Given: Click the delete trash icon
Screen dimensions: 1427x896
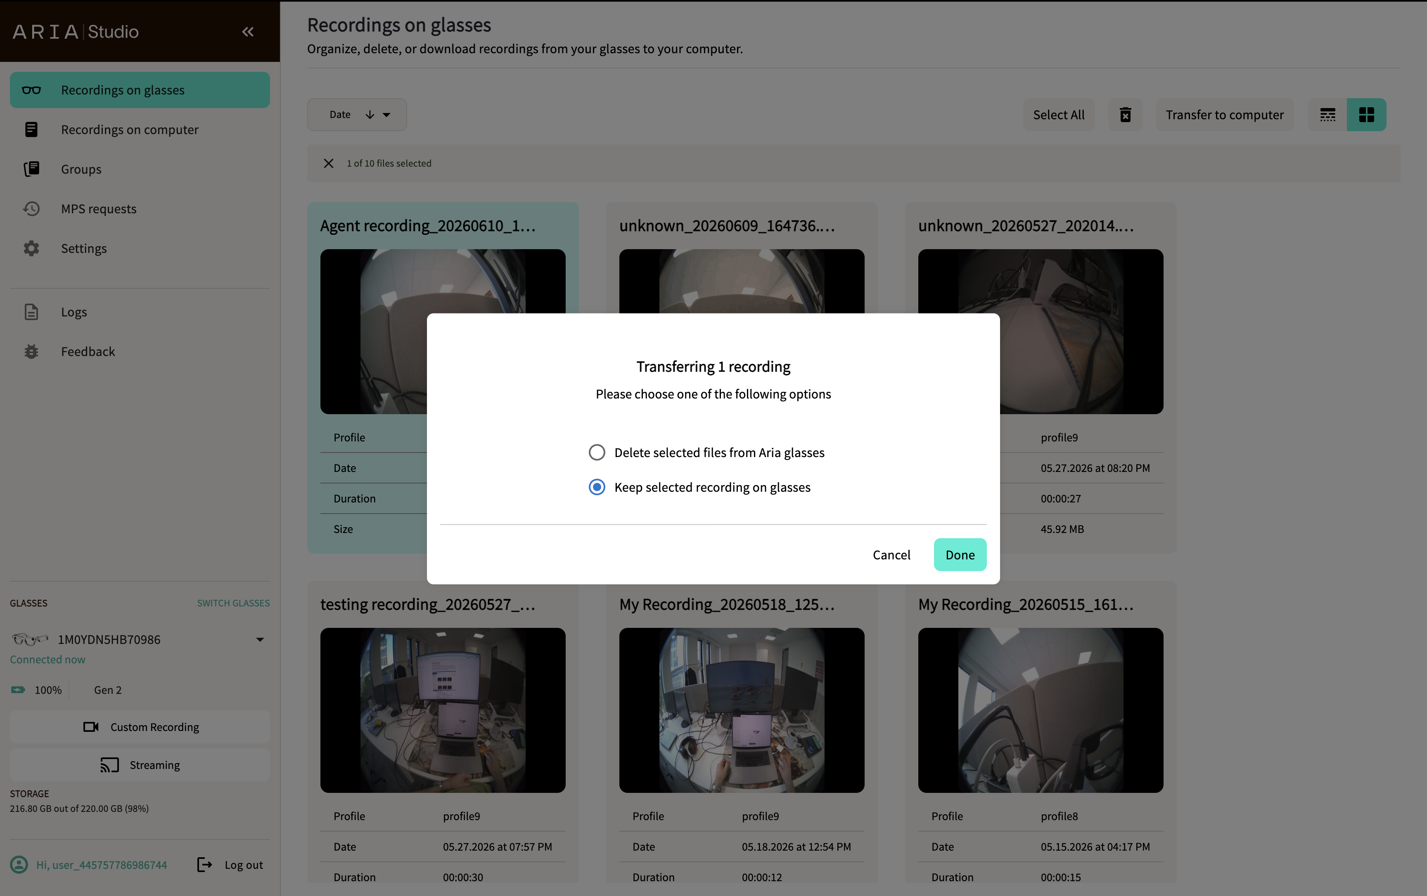Looking at the screenshot, I should (x=1125, y=115).
